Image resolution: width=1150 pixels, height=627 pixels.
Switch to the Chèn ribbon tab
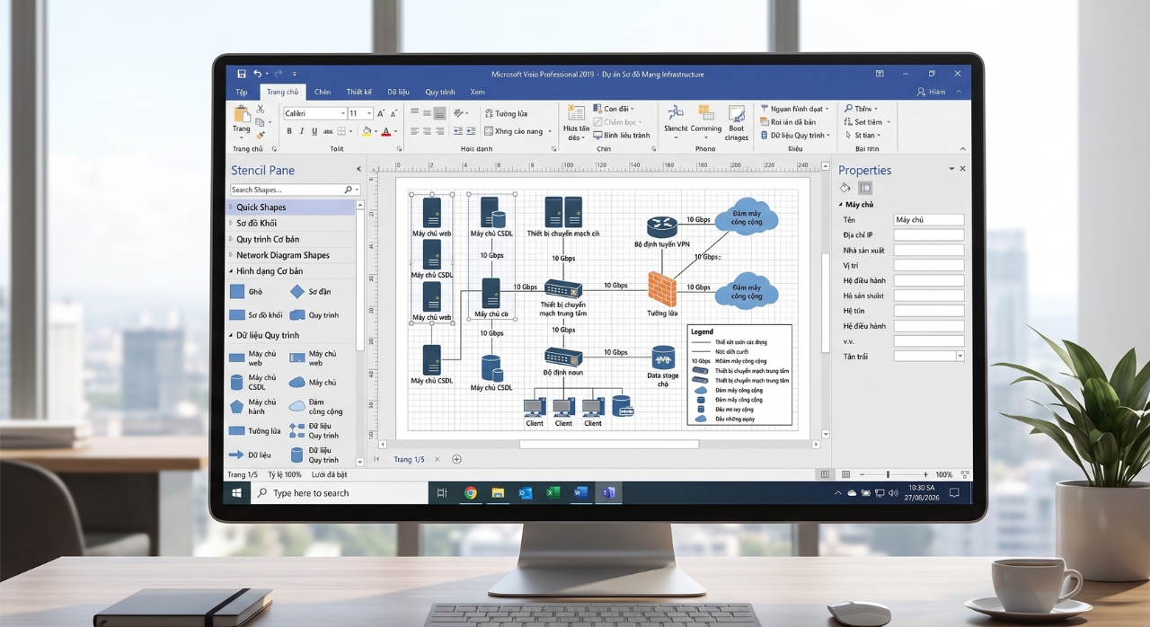tap(322, 92)
